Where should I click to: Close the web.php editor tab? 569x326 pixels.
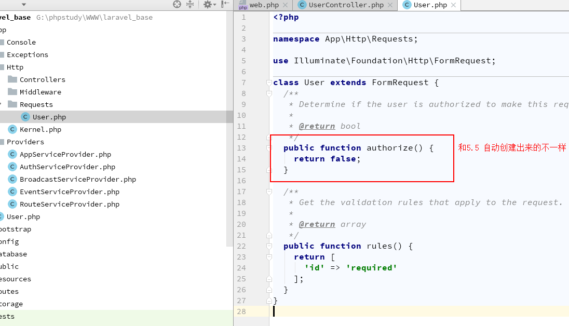click(286, 5)
